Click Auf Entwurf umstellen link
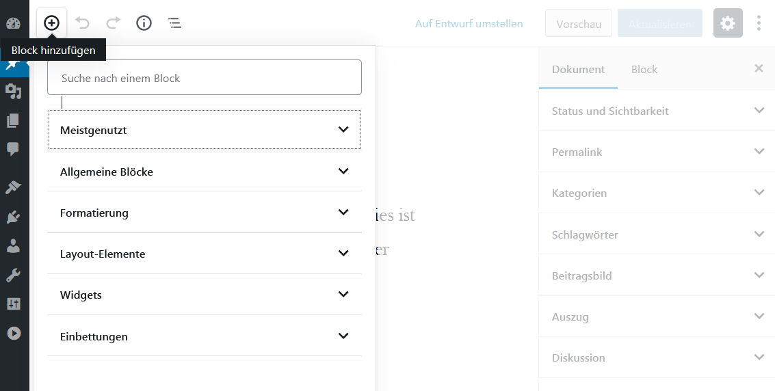Image resolution: width=775 pixels, height=391 pixels. (469, 23)
